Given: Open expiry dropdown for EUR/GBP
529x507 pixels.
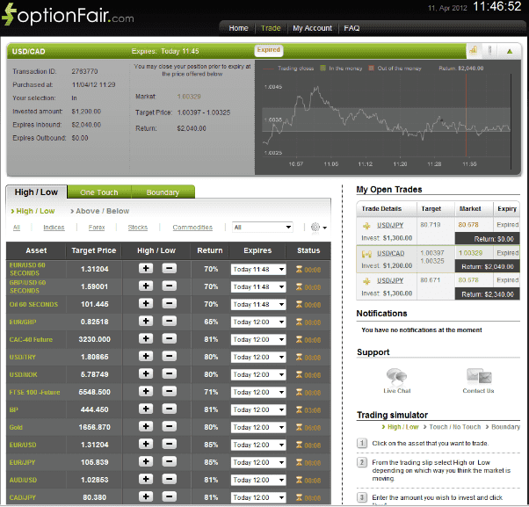Looking at the screenshot, I should coord(258,322).
